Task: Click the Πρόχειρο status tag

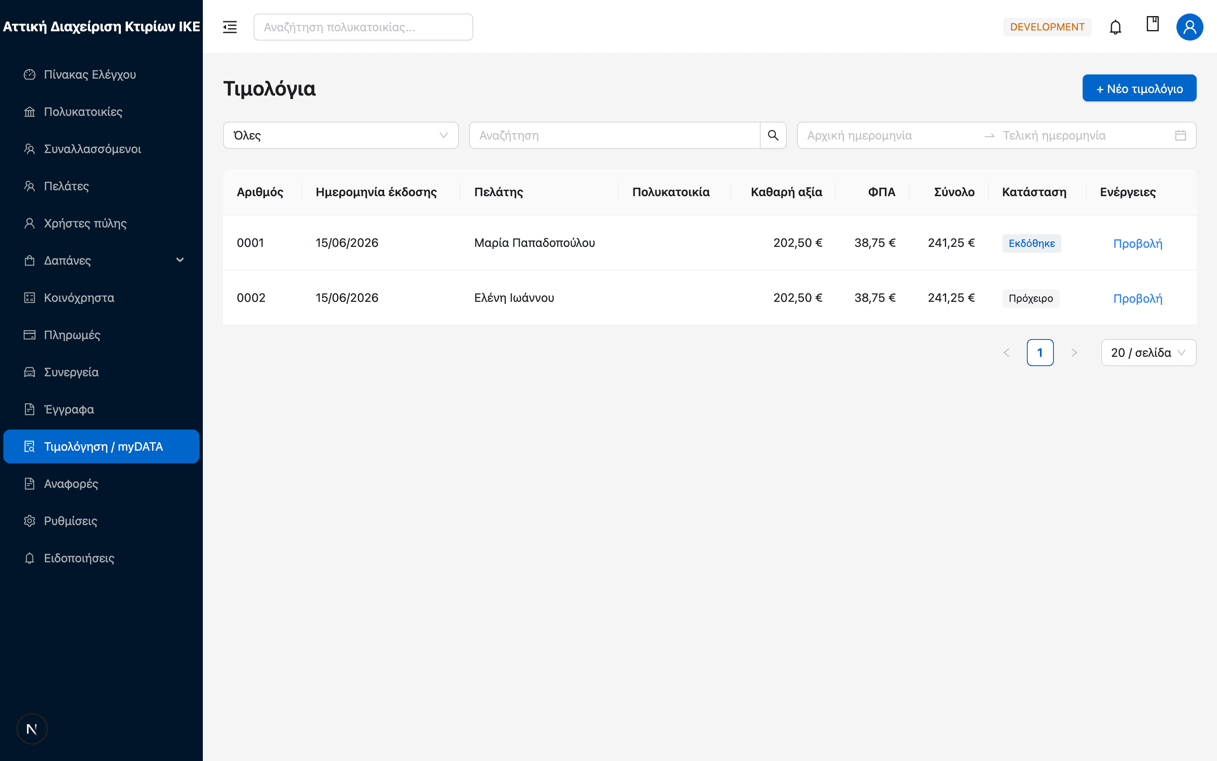Action: 1030,298
